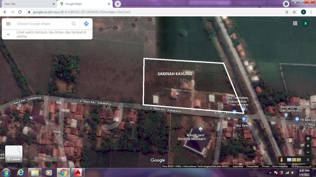Viewport: 316px width, 177px height.
Task: Click the Kirim masukan link
Action: (280, 166)
